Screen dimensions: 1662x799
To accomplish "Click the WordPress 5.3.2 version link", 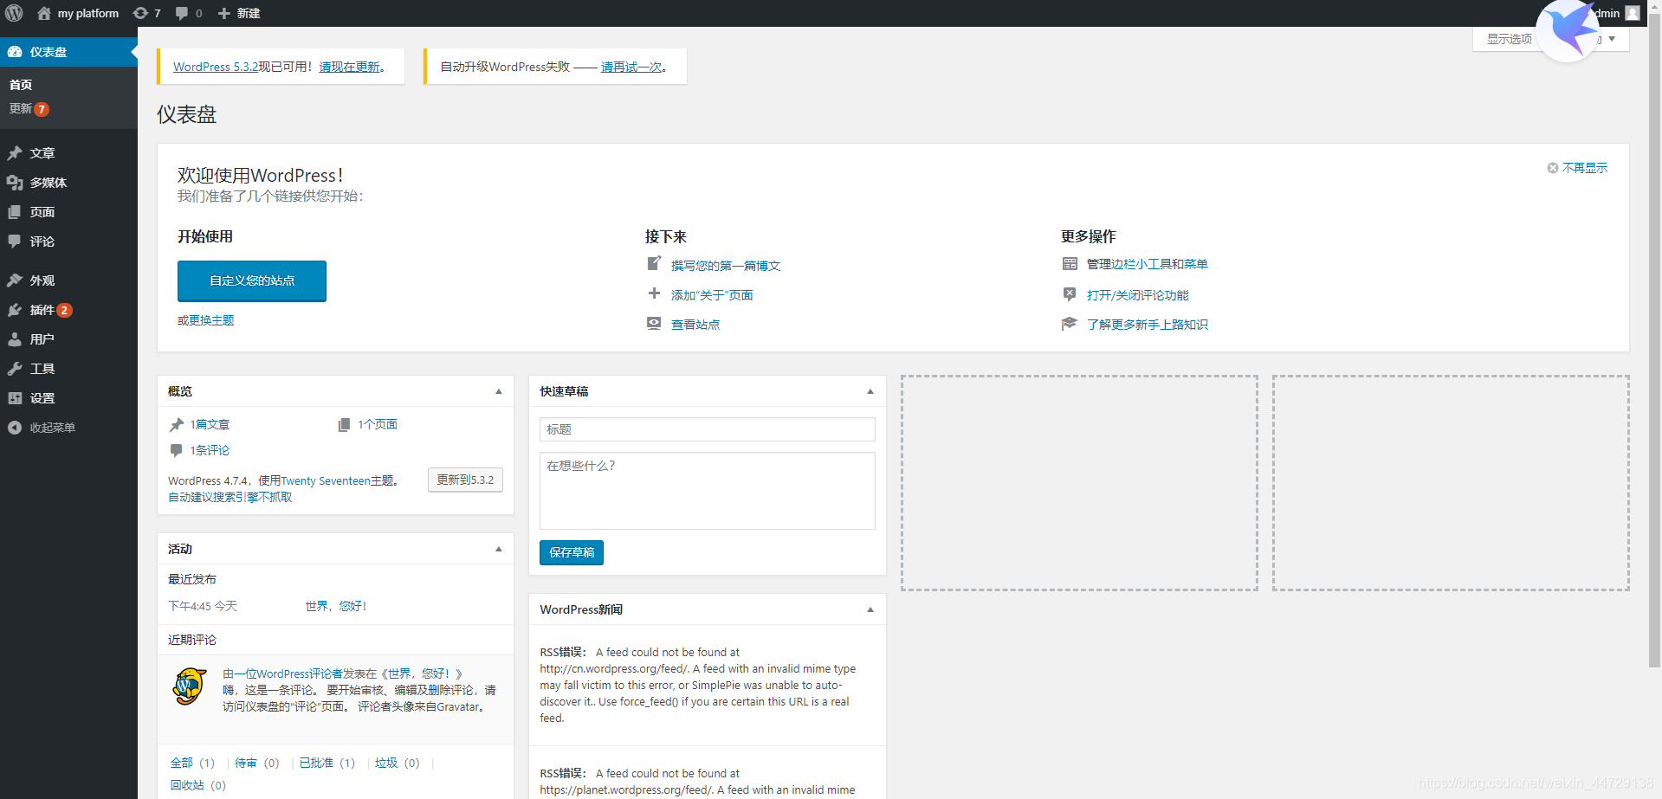I will (216, 67).
